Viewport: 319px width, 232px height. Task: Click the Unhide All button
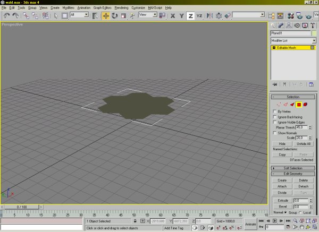click(304, 144)
